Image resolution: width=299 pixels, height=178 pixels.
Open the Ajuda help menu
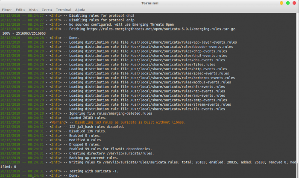(81, 9)
